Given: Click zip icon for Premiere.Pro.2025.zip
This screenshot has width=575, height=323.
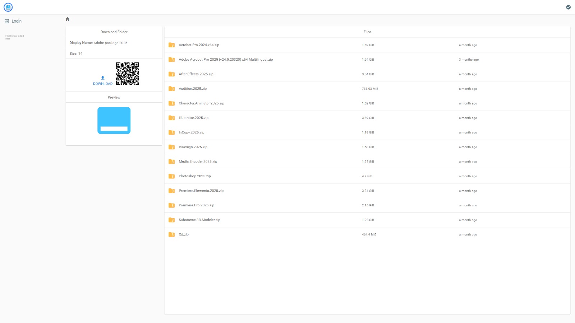Looking at the screenshot, I should 171,205.
